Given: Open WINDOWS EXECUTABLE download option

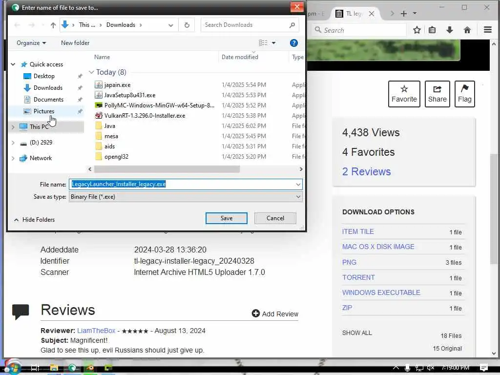Looking at the screenshot, I should [x=381, y=293].
